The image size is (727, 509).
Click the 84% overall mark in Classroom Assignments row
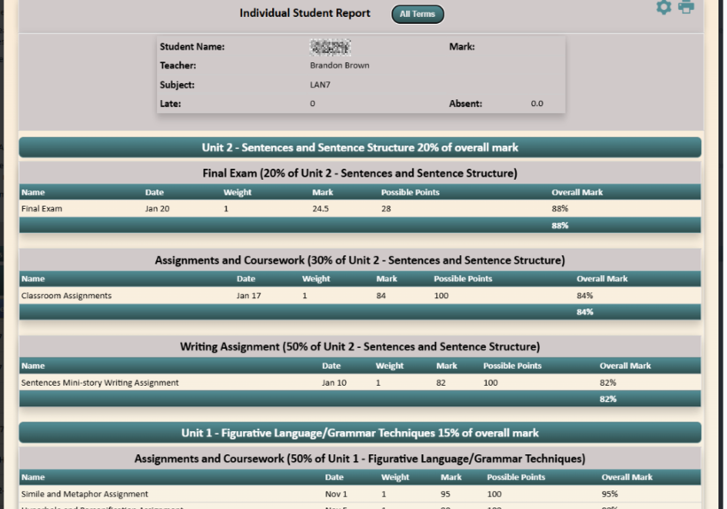584,296
